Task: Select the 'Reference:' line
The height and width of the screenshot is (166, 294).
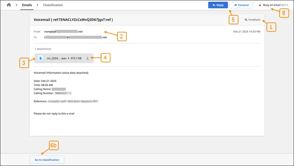Action: click(66, 101)
